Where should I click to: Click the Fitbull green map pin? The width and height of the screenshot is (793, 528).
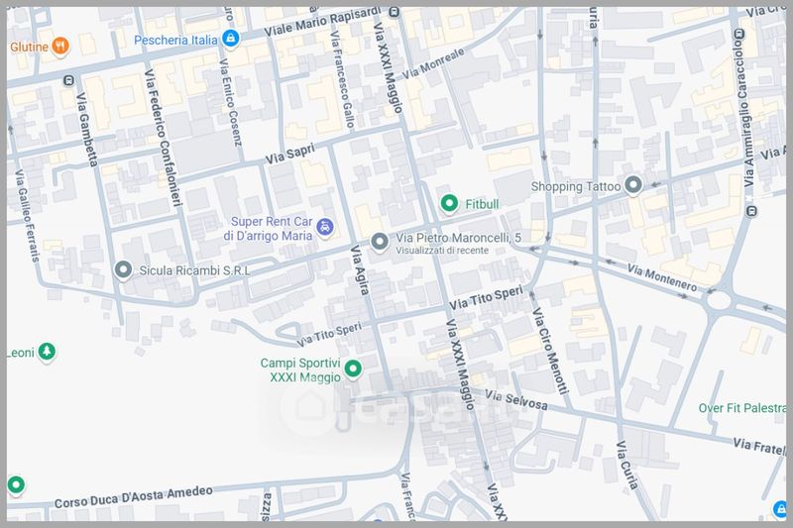pyautogui.click(x=448, y=203)
